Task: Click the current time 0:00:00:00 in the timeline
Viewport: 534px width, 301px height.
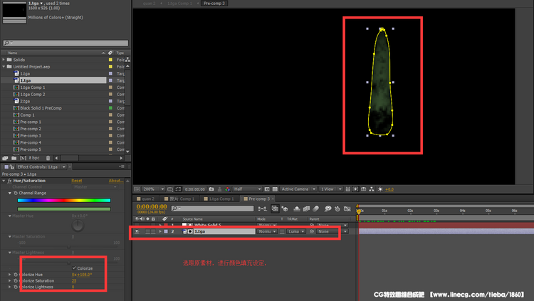Action: click(x=152, y=206)
